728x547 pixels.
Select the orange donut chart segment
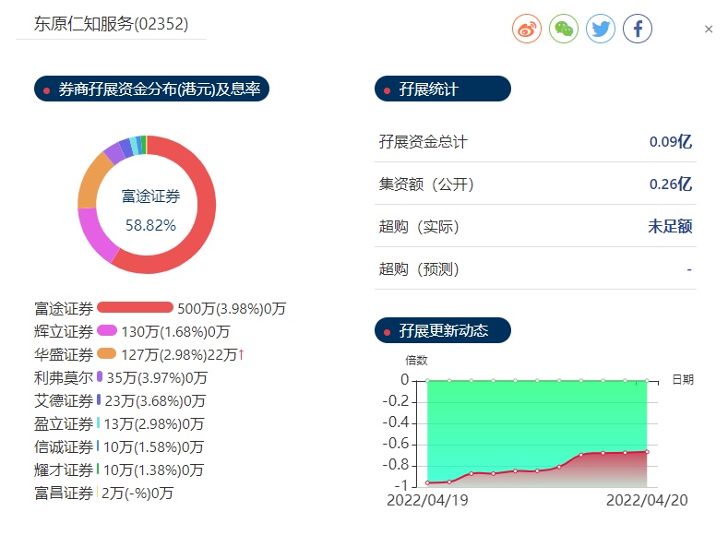coord(90,181)
